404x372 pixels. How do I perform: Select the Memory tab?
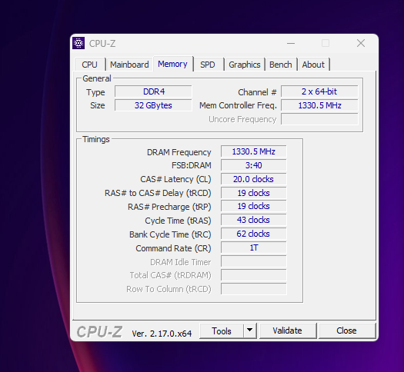[x=172, y=64]
